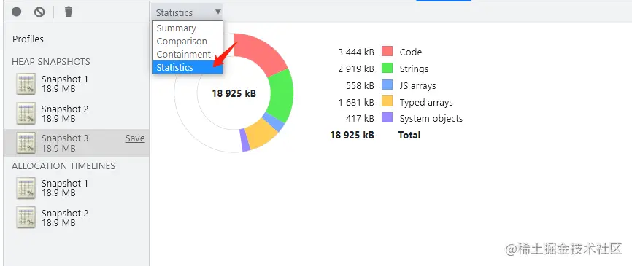Click the HEAP SNAPSHOTS section header

51,61
